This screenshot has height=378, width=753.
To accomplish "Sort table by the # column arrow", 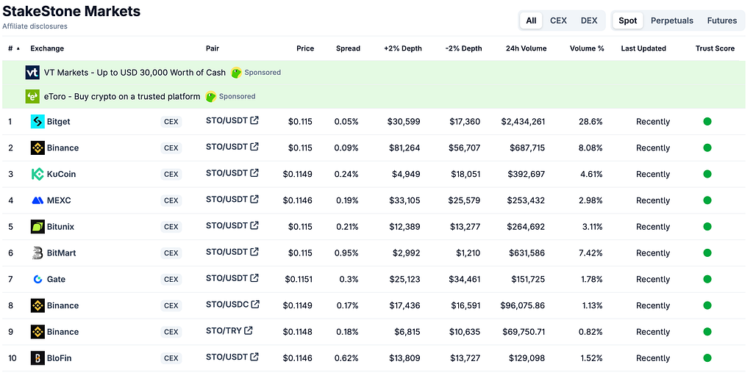I will (x=18, y=48).
